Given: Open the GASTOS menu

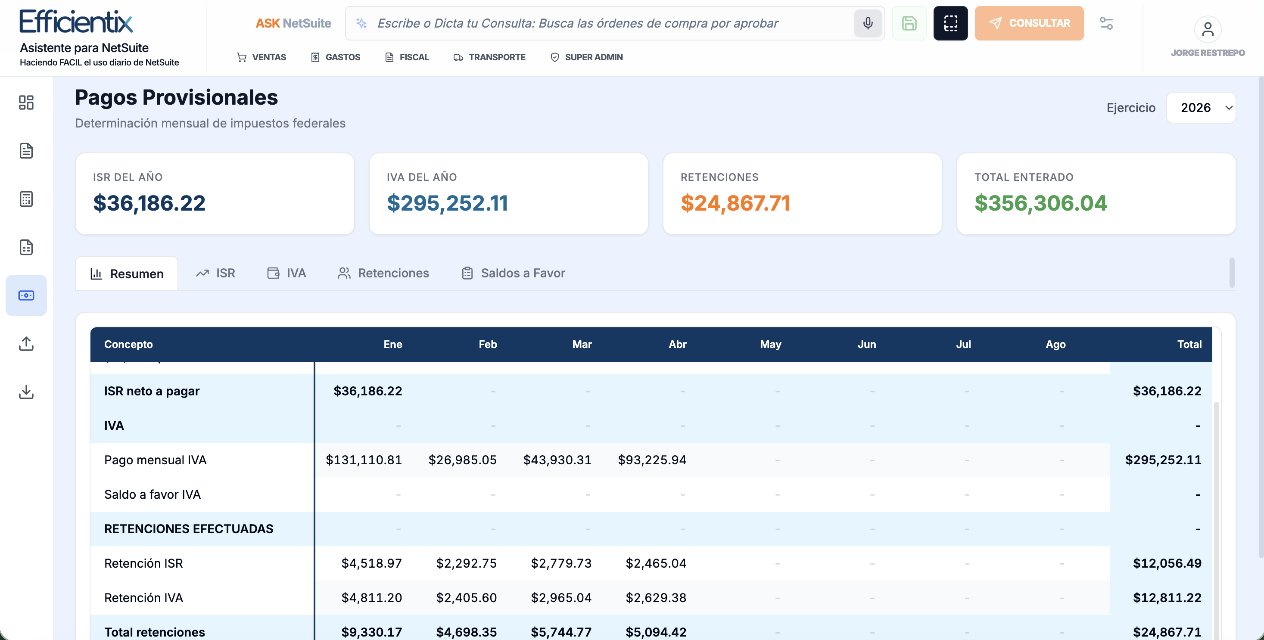Looking at the screenshot, I should click(336, 57).
